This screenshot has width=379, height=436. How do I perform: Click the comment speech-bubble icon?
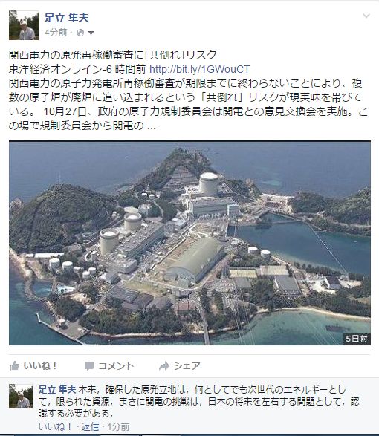coord(89,366)
